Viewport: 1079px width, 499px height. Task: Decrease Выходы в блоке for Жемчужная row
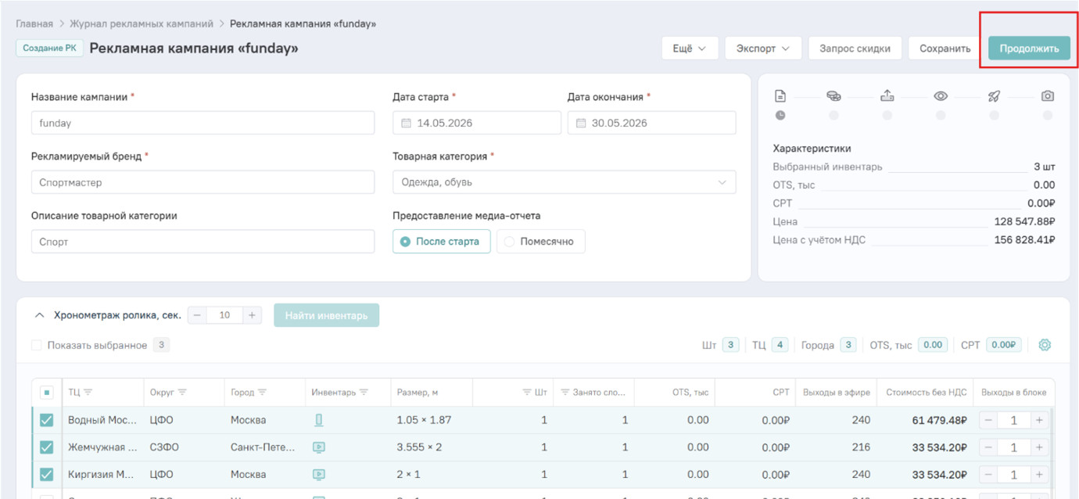click(x=988, y=447)
